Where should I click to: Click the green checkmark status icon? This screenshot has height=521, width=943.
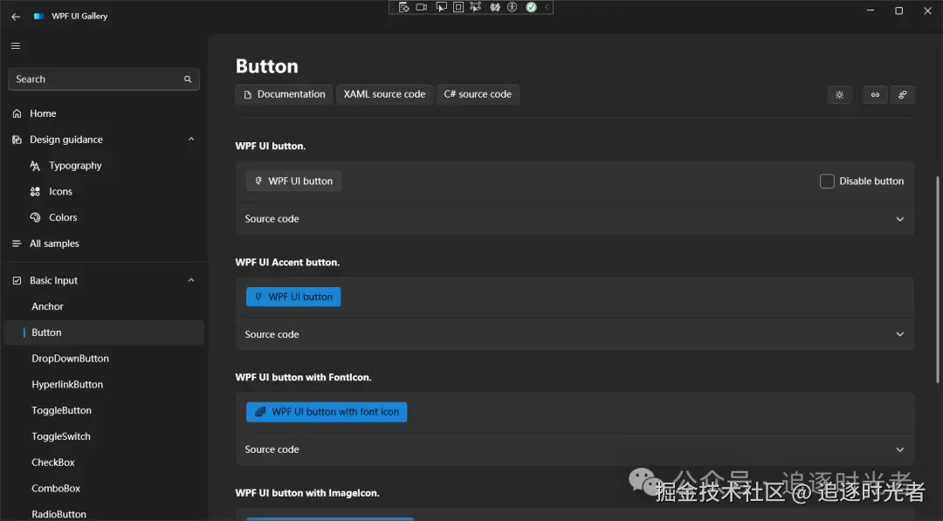531,7
